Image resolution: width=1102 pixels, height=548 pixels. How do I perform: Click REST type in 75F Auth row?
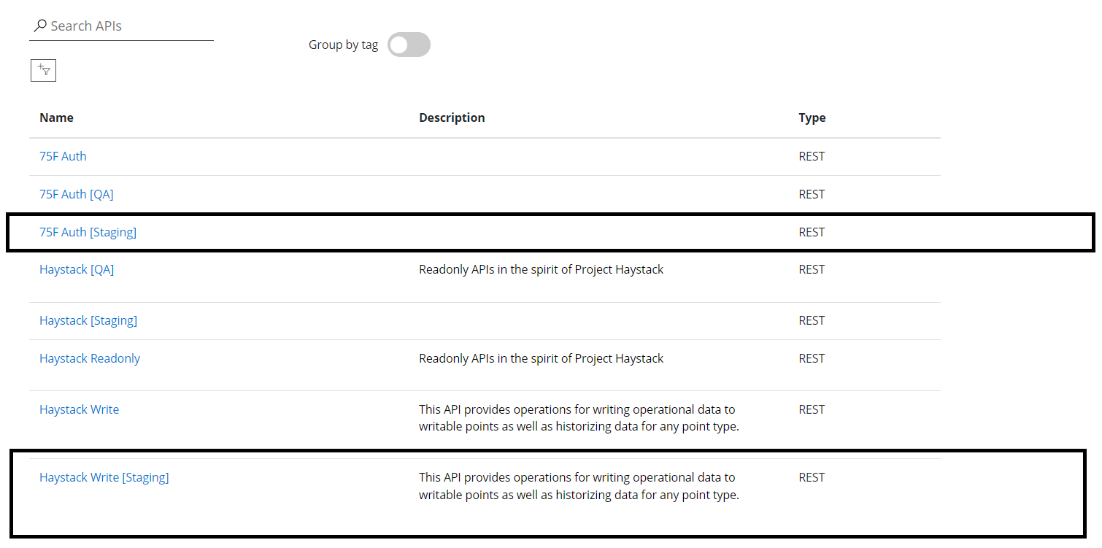[x=812, y=156]
